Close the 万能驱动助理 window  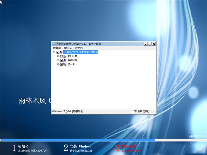pos(154,44)
